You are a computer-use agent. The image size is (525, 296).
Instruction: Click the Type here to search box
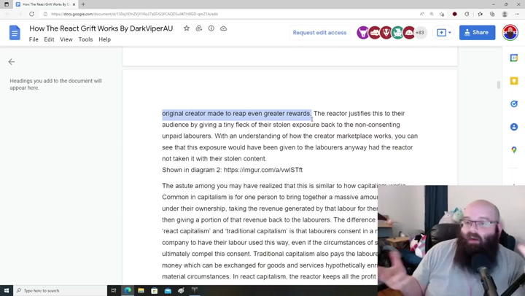click(61, 290)
